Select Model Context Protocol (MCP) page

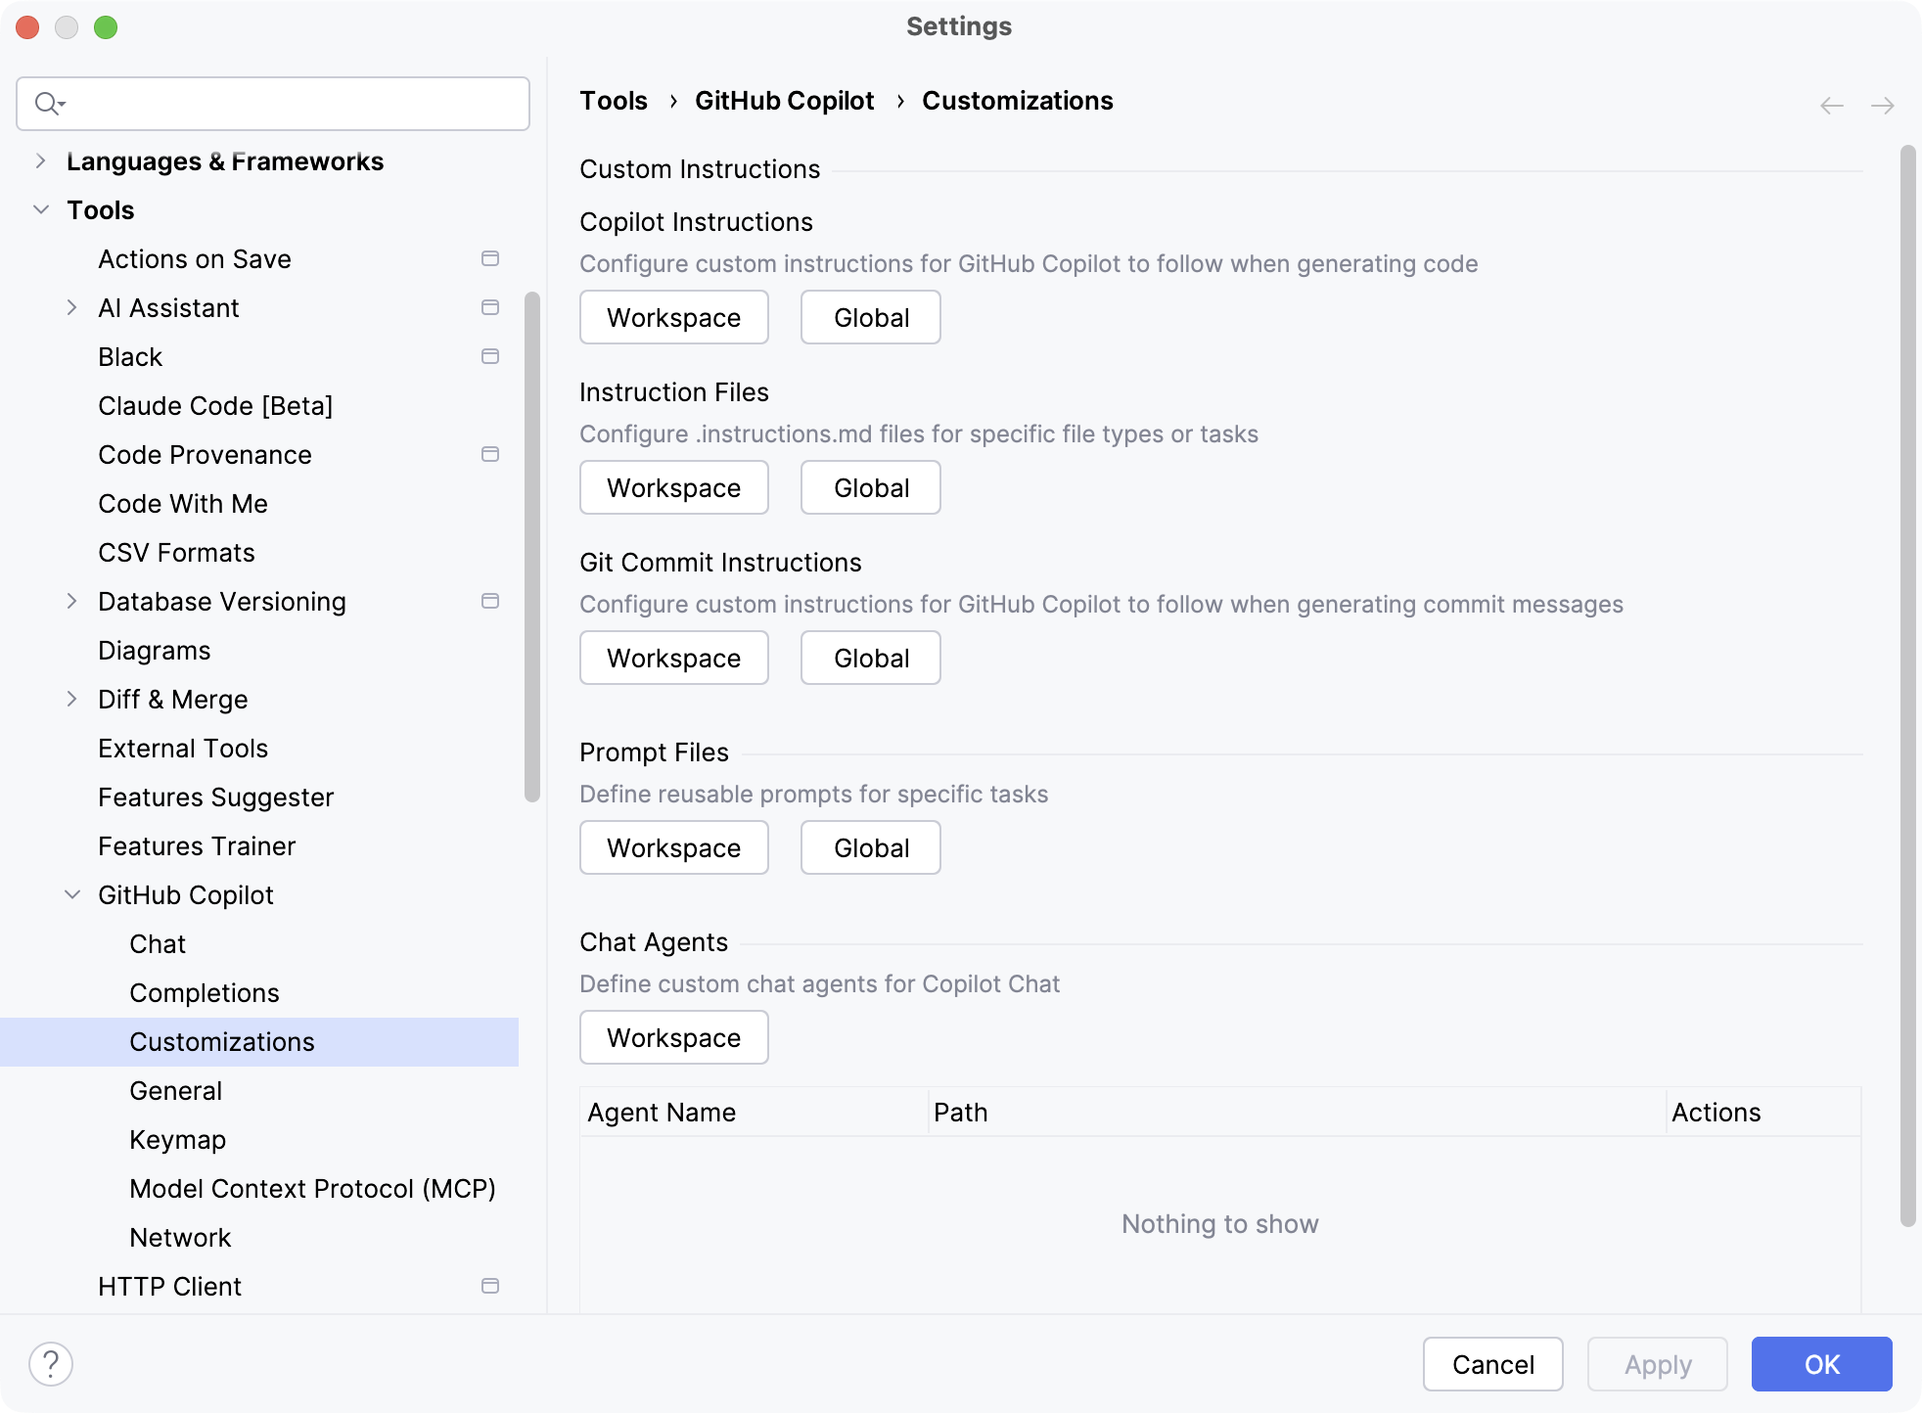coord(312,1188)
